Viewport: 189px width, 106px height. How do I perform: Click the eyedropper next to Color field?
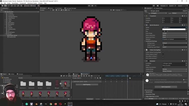[x=186, y=29]
